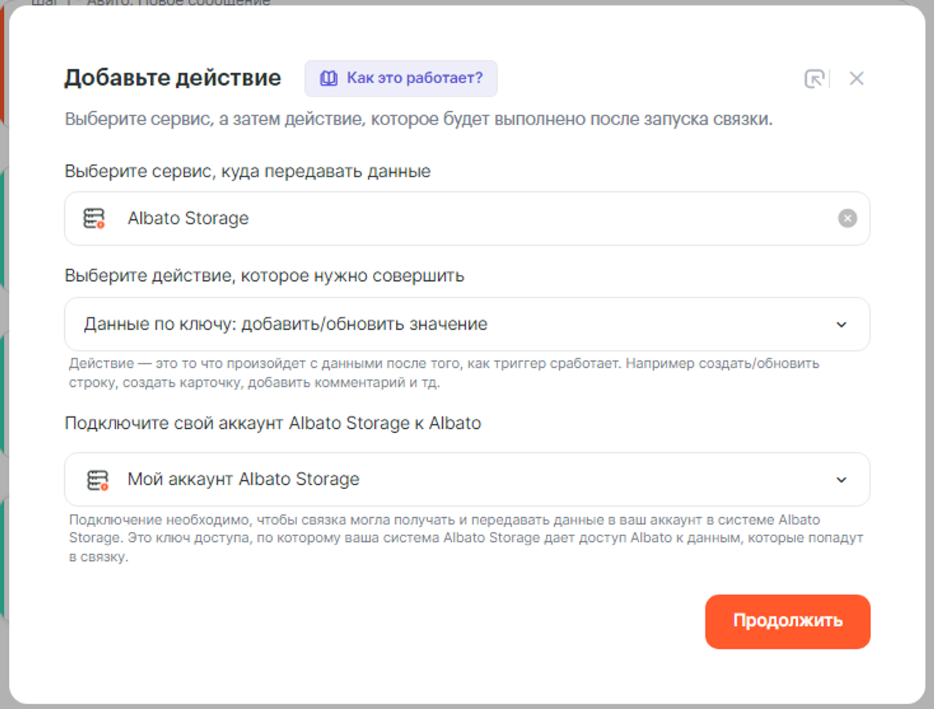Click the hint text starting with 'Действие — это'
The width and height of the screenshot is (934, 709).
coord(443,373)
